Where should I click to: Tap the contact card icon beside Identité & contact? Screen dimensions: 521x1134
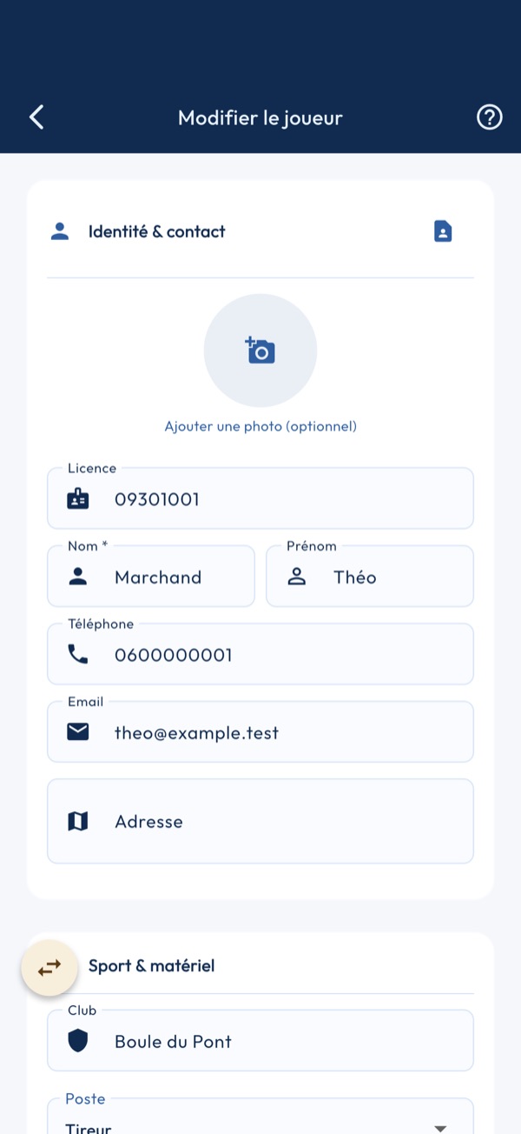(443, 231)
